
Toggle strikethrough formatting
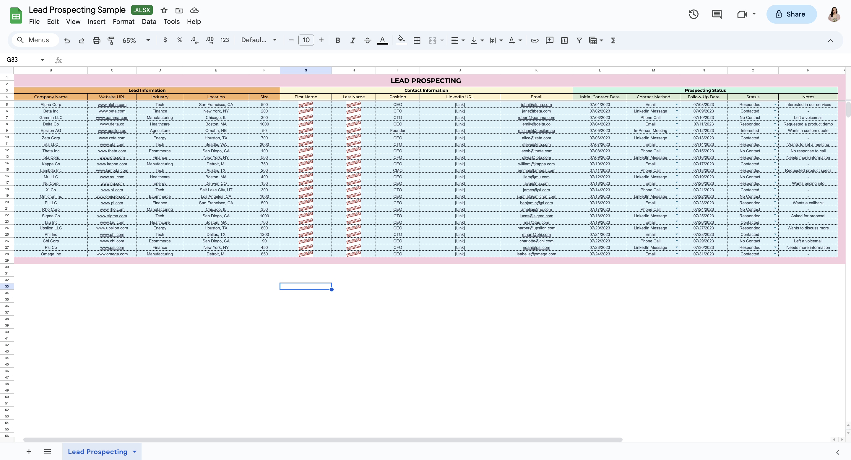tap(367, 40)
